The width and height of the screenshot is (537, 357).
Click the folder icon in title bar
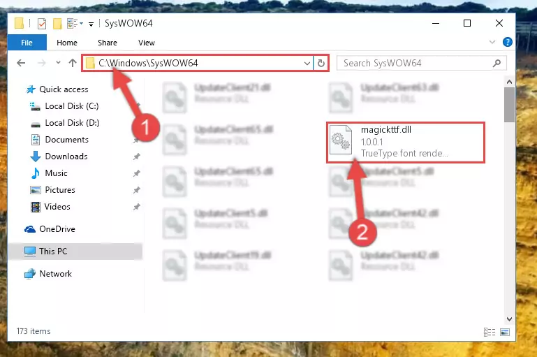pyautogui.click(x=19, y=23)
